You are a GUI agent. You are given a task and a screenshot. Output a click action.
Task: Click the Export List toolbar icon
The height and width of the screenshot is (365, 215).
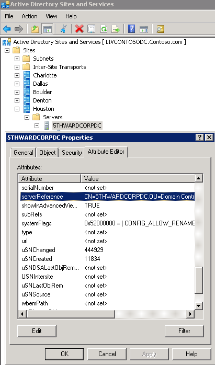(x=116, y=29)
